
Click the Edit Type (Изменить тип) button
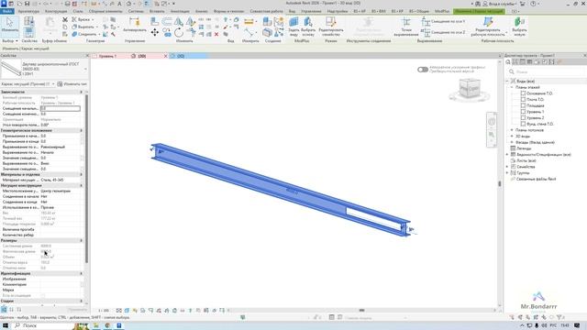[72, 83]
